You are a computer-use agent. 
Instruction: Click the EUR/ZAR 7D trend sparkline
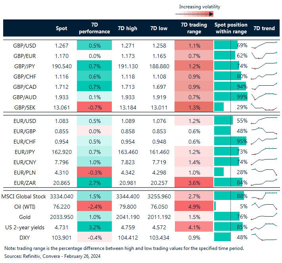264,182
